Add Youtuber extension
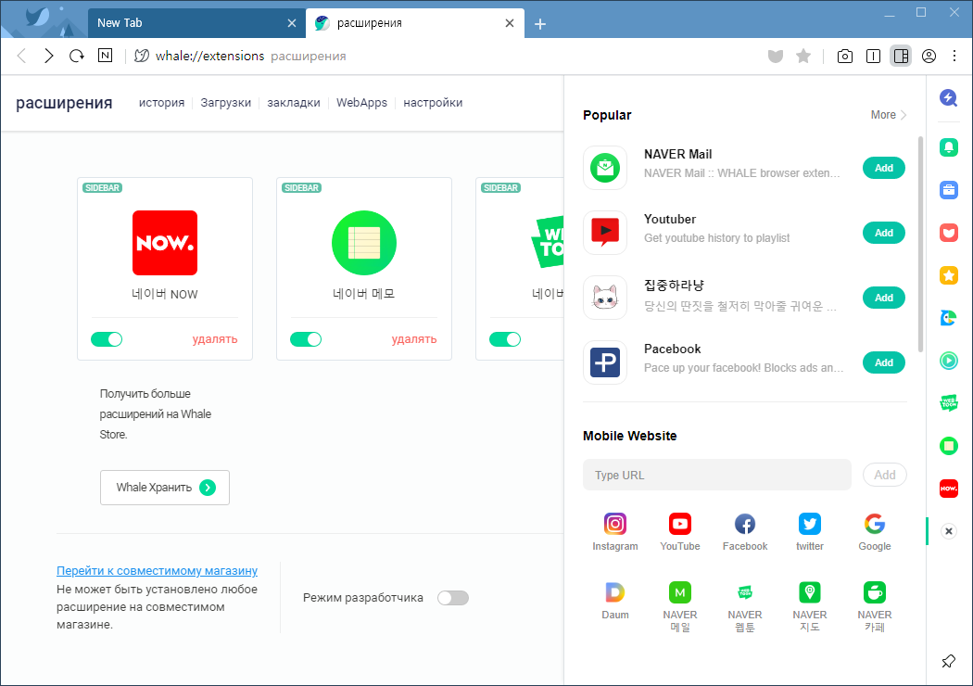The height and width of the screenshot is (686, 973). 884,233
